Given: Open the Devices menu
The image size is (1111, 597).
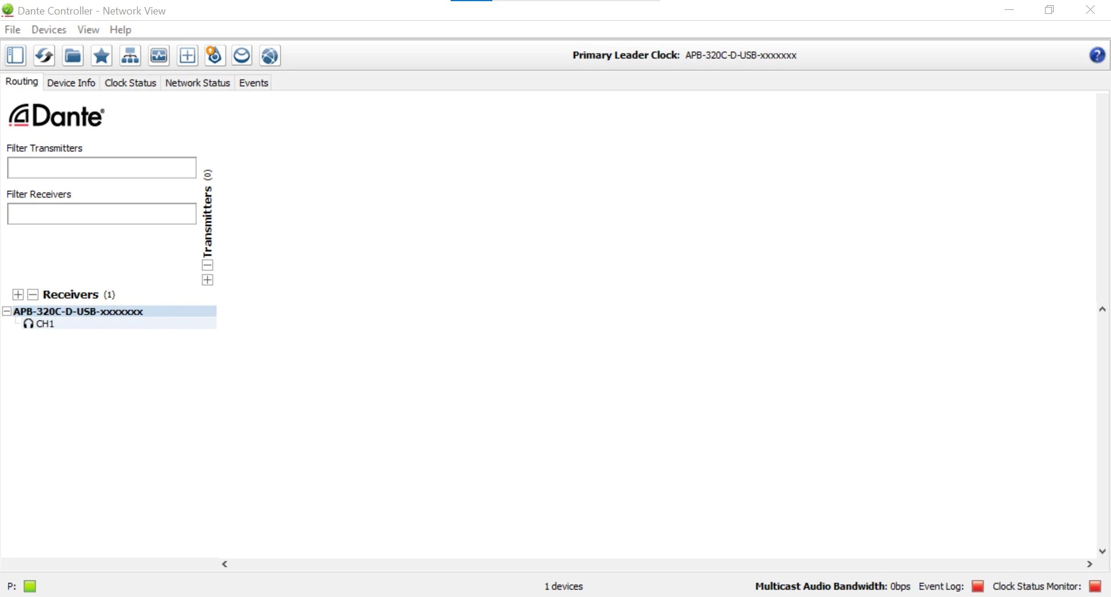Looking at the screenshot, I should pos(49,30).
